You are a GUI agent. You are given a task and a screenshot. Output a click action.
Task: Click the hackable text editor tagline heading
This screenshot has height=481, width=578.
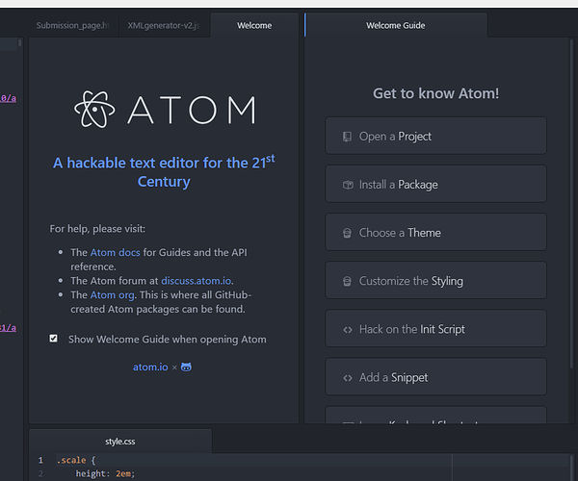tap(164, 171)
